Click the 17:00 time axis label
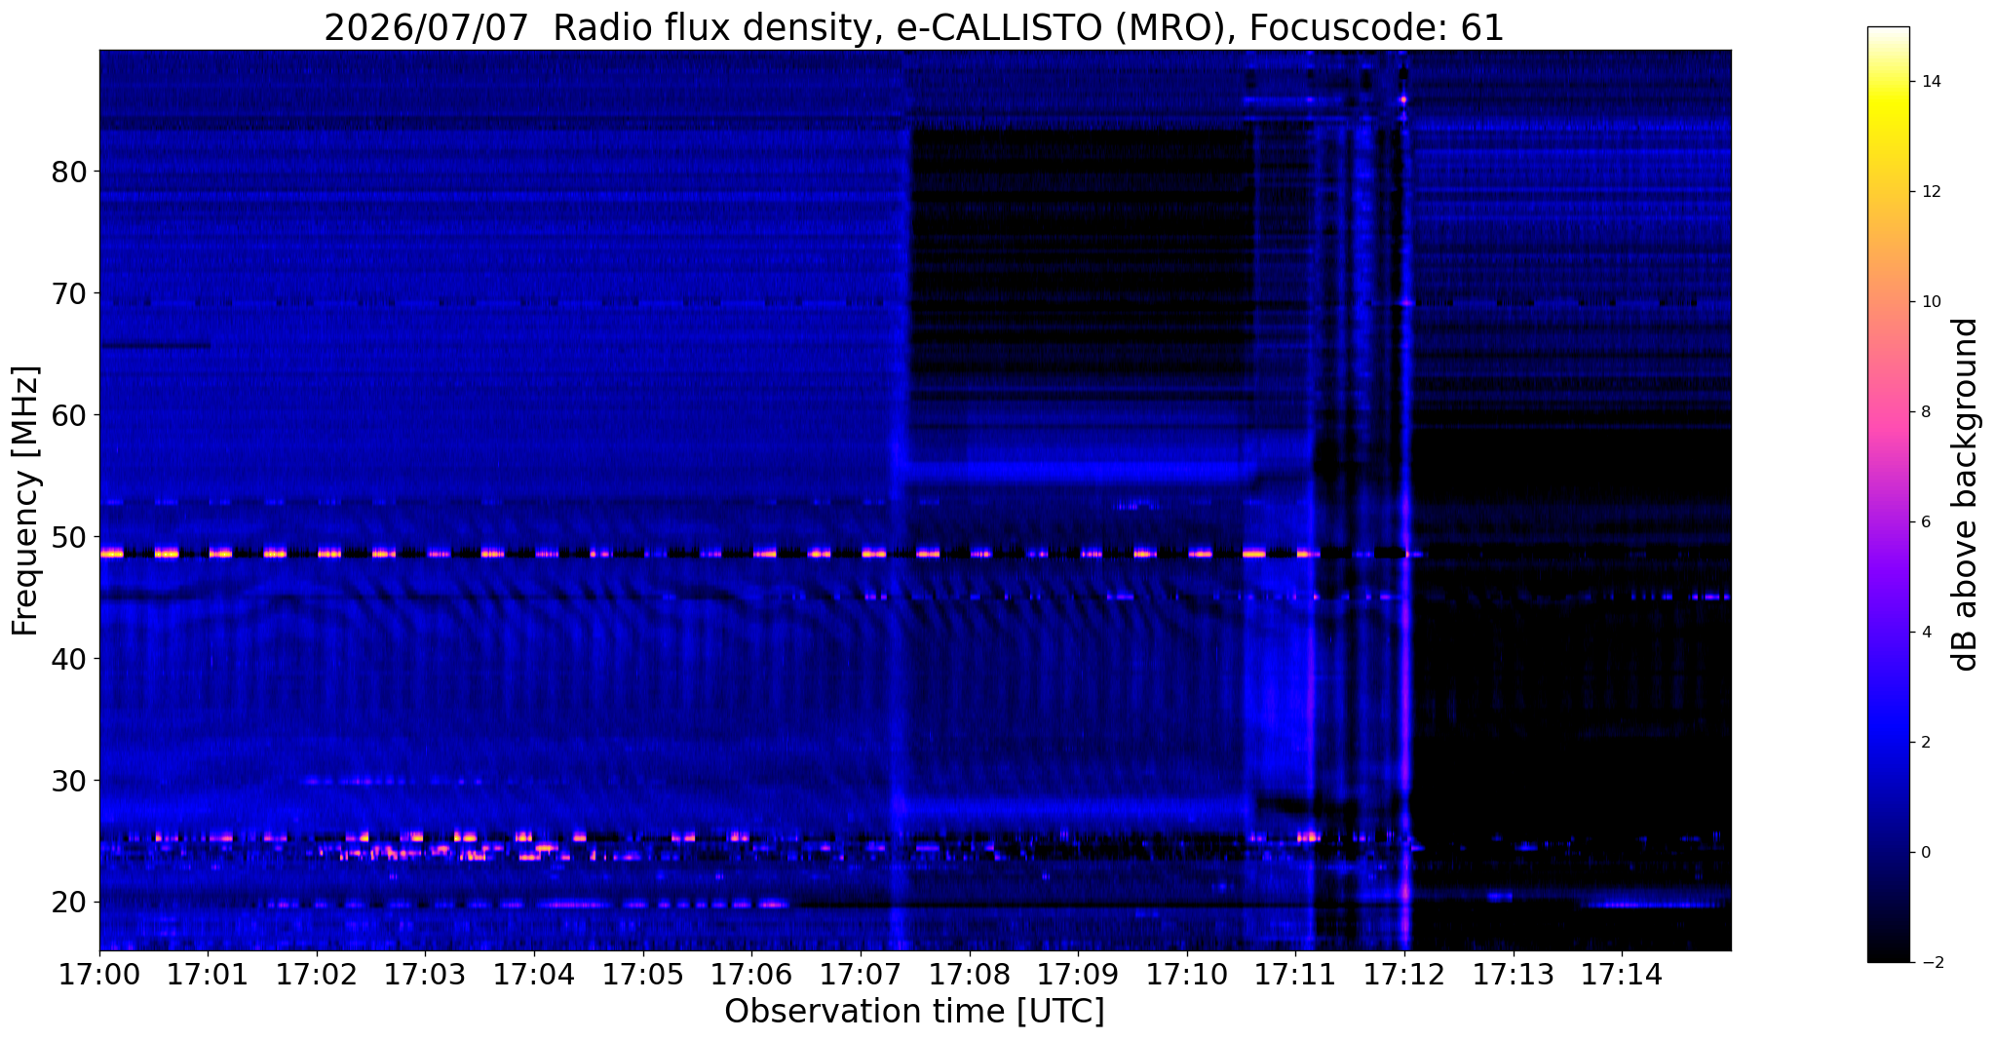Image resolution: width=1995 pixels, height=1040 pixels. pyautogui.click(x=99, y=976)
